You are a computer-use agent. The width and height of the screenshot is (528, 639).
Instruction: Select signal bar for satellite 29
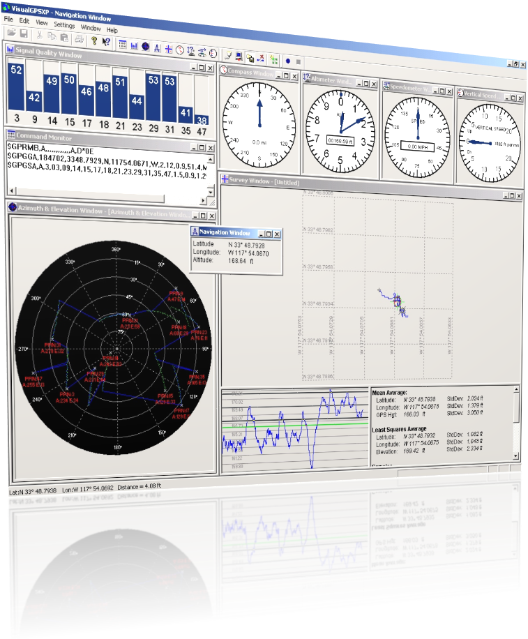click(x=153, y=98)
